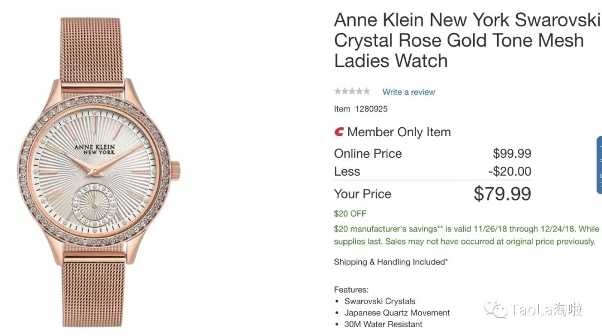Open the Write a review link
Screen dimensions: 602x336
click(x=409, y=92)
